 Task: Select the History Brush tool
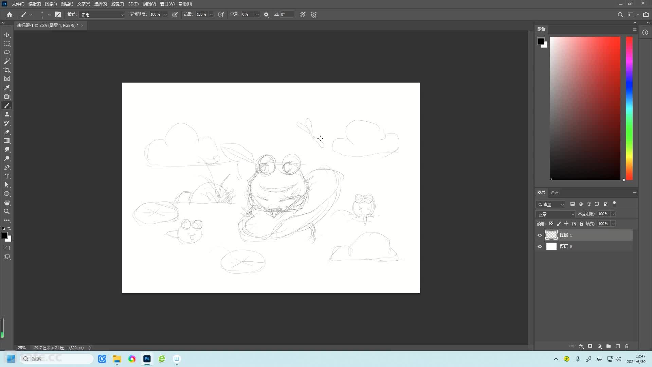[x=7, y=123]
